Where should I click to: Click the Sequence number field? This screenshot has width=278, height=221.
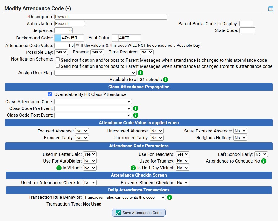point(63,30)
